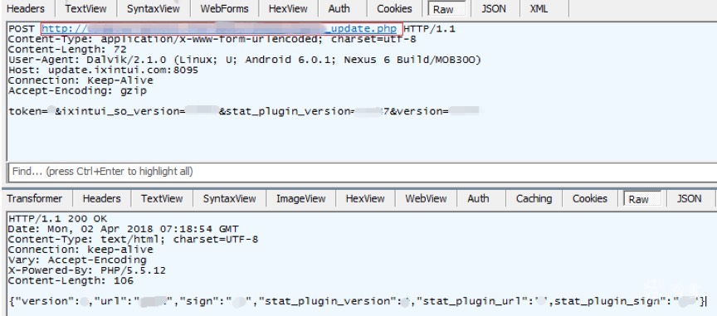This screenshot has width=717, height=316.
Task: Open response SyntaxView tab
Action: coord(230,199)
